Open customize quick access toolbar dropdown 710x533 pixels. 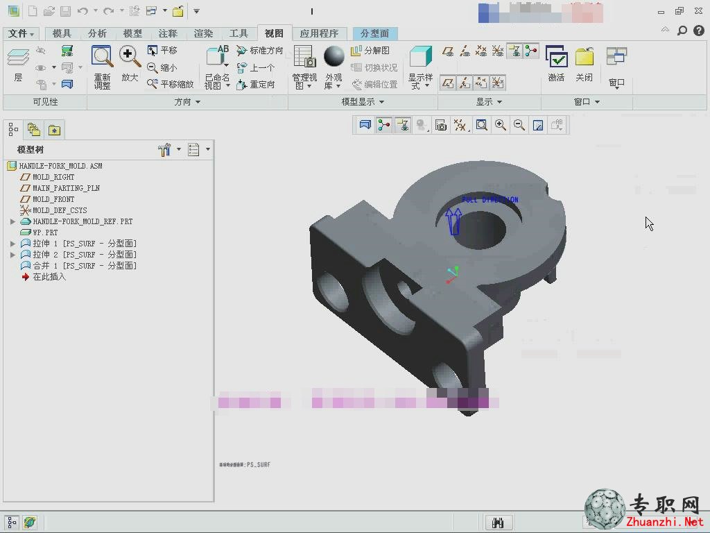[x=196, y=11]
